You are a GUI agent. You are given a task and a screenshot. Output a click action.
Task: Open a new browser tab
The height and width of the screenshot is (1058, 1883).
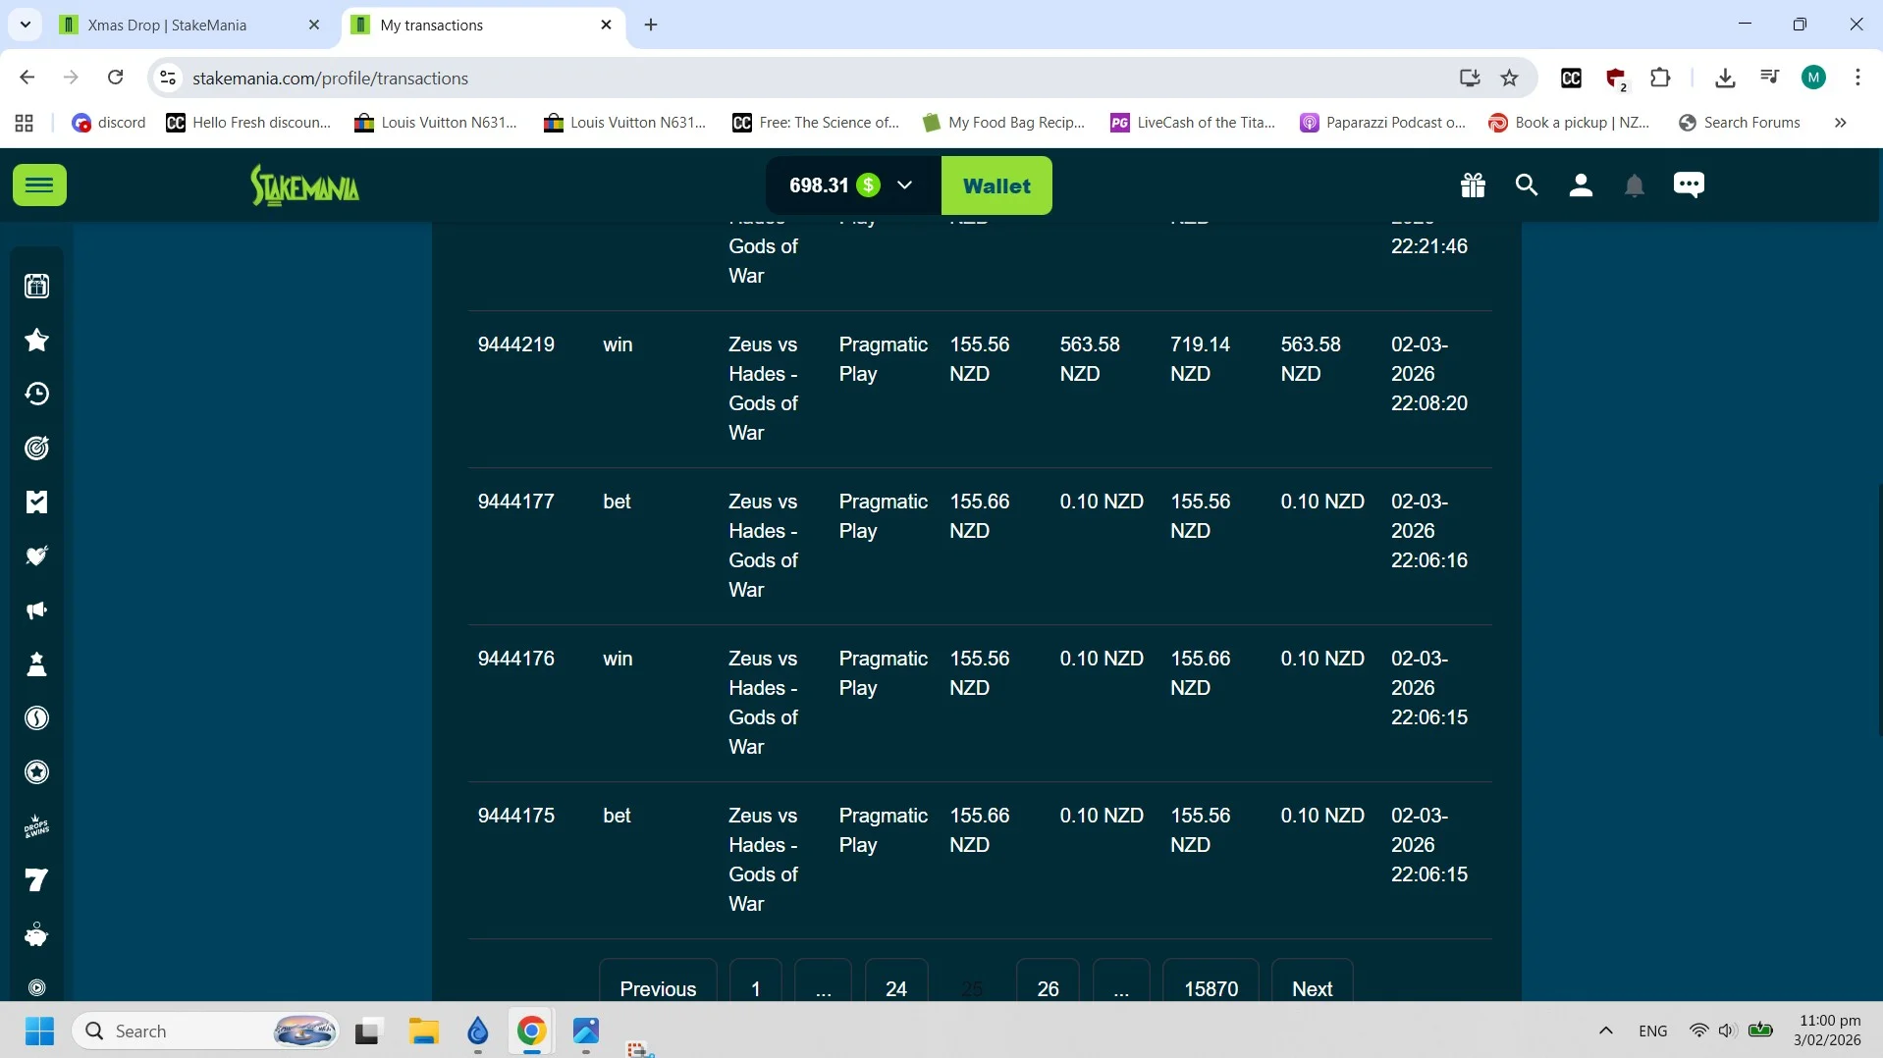pyautogui.click(x=651, y=25)
